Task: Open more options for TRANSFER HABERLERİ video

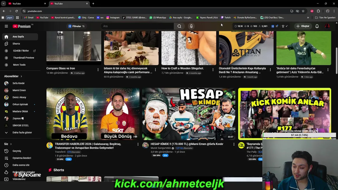Action: pyautogui.click(x=138, y=144)
